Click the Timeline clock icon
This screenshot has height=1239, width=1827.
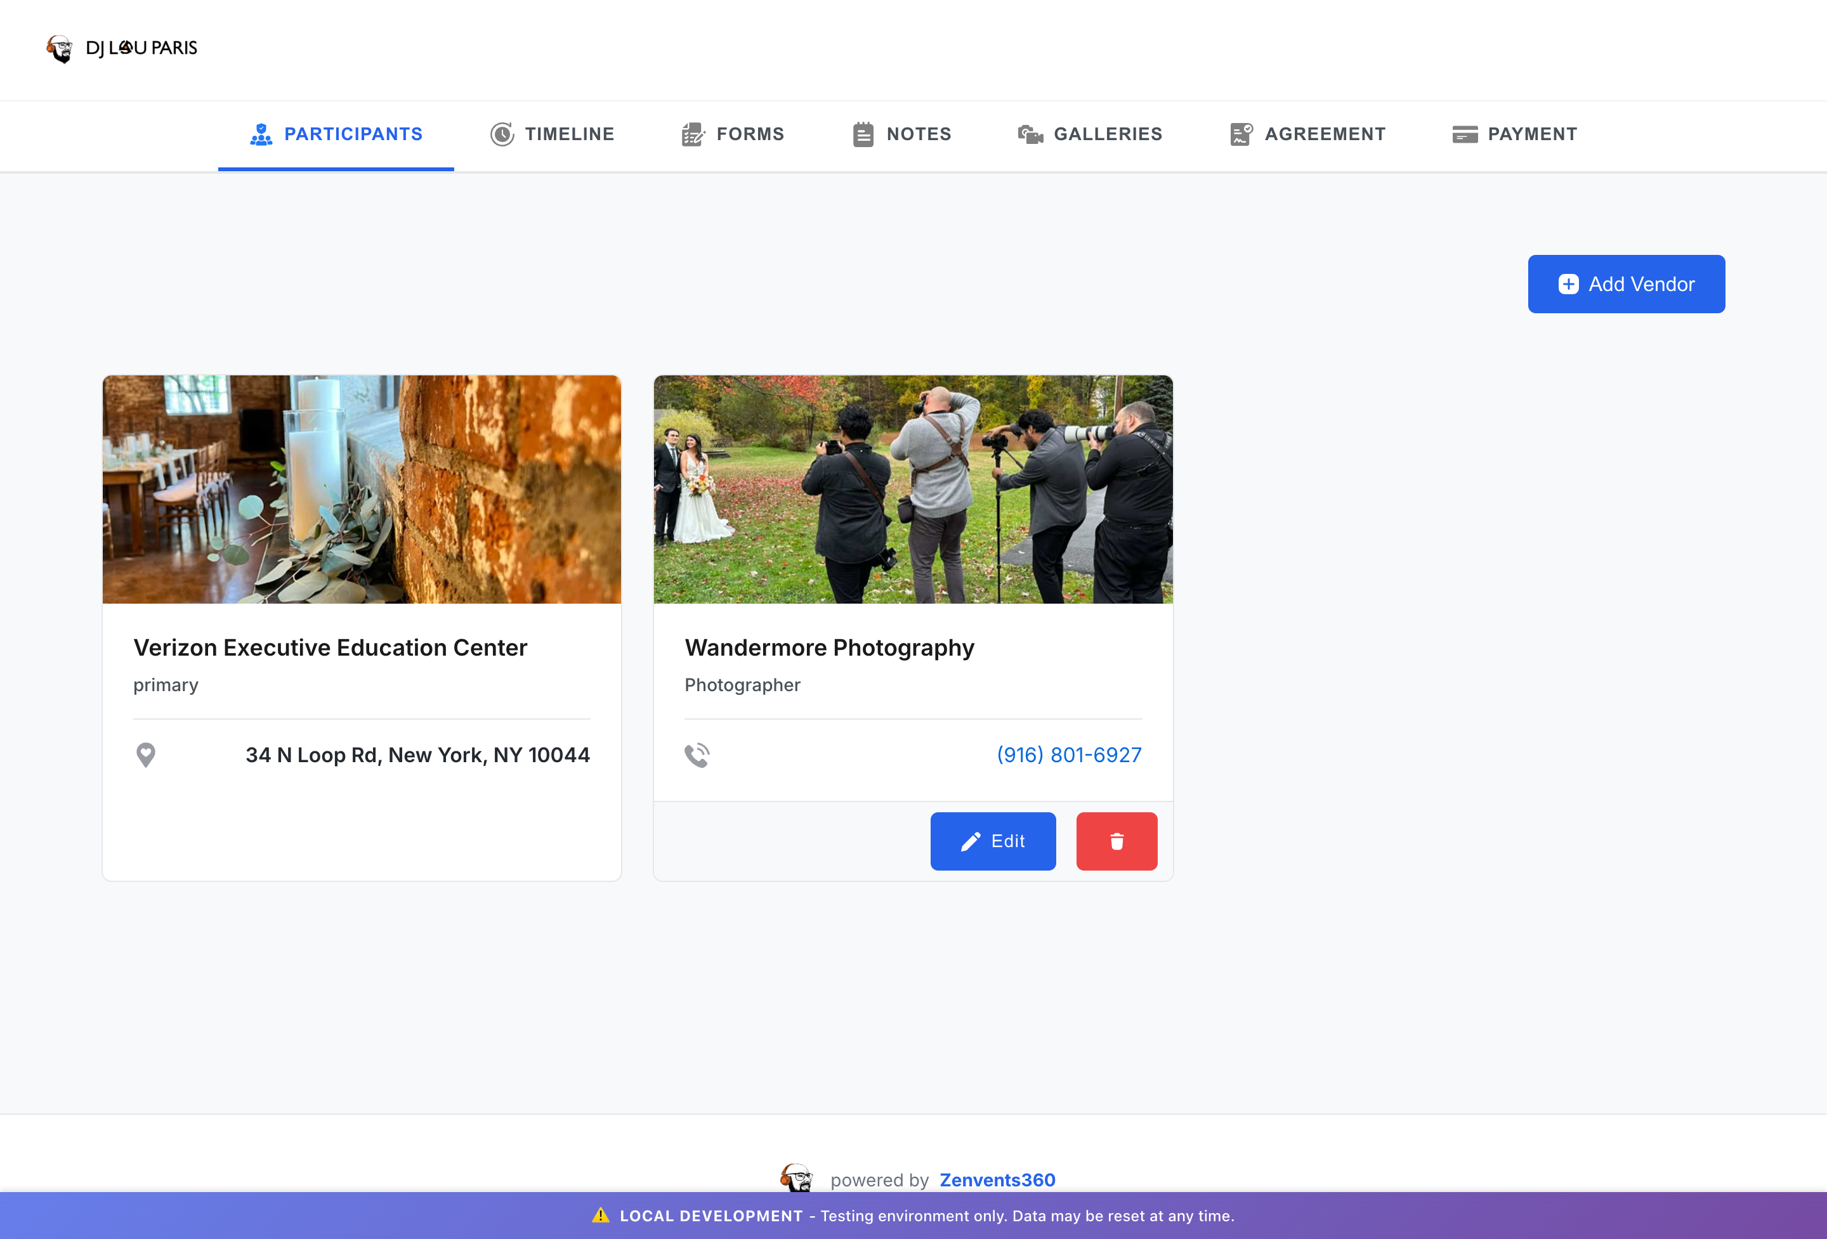(x=502, y=134)
